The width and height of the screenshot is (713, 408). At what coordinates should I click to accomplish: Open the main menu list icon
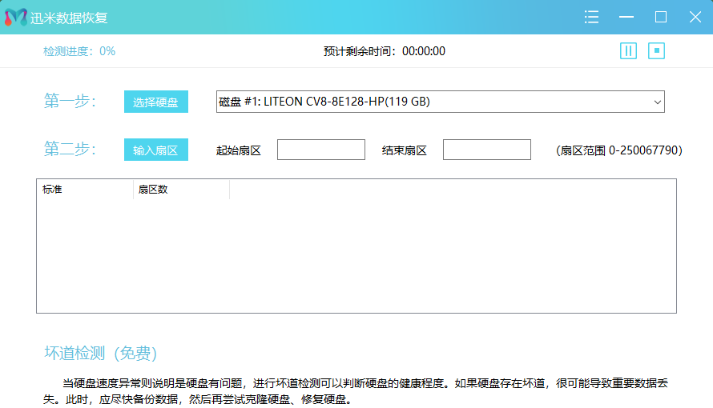point(592,17)
